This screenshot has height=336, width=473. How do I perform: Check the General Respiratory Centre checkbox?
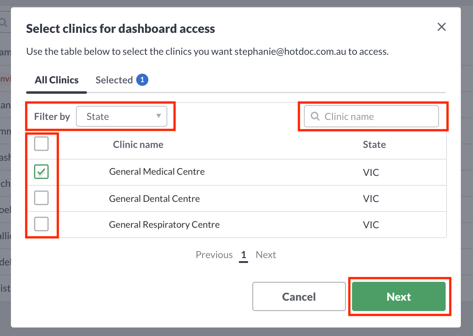click(x=41, y=224)
